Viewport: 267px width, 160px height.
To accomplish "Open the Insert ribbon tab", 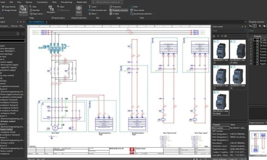I will click(x=3, y=2).
